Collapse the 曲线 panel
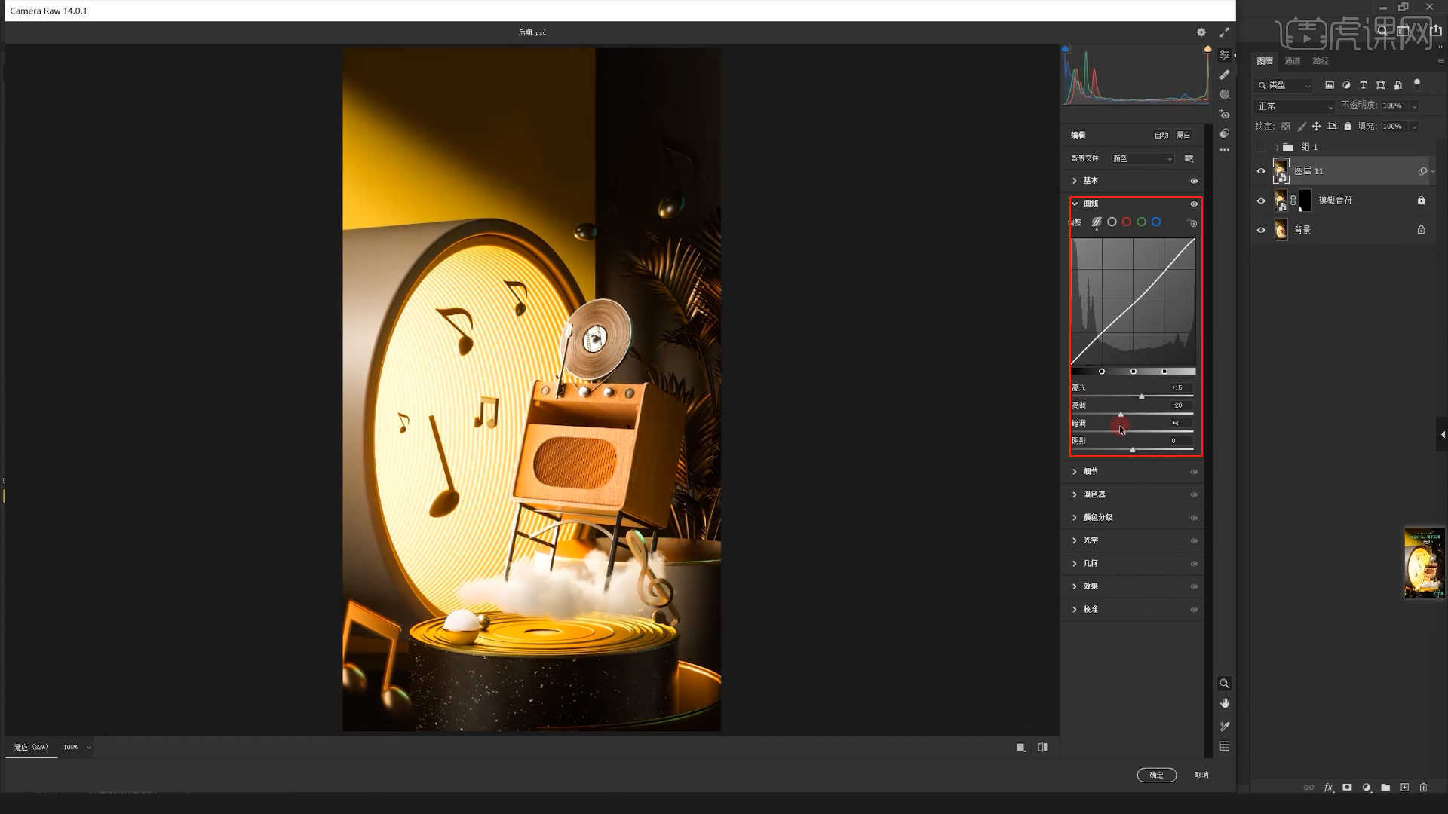This screenshot has width=1448, height=814. (x=1075, y=203)
